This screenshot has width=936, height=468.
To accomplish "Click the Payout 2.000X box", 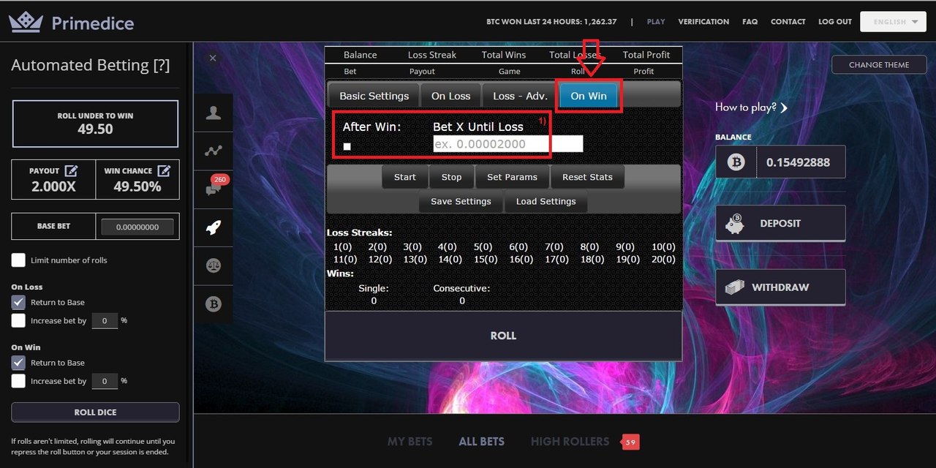I will pyautogui.click(x=53, y=179).
